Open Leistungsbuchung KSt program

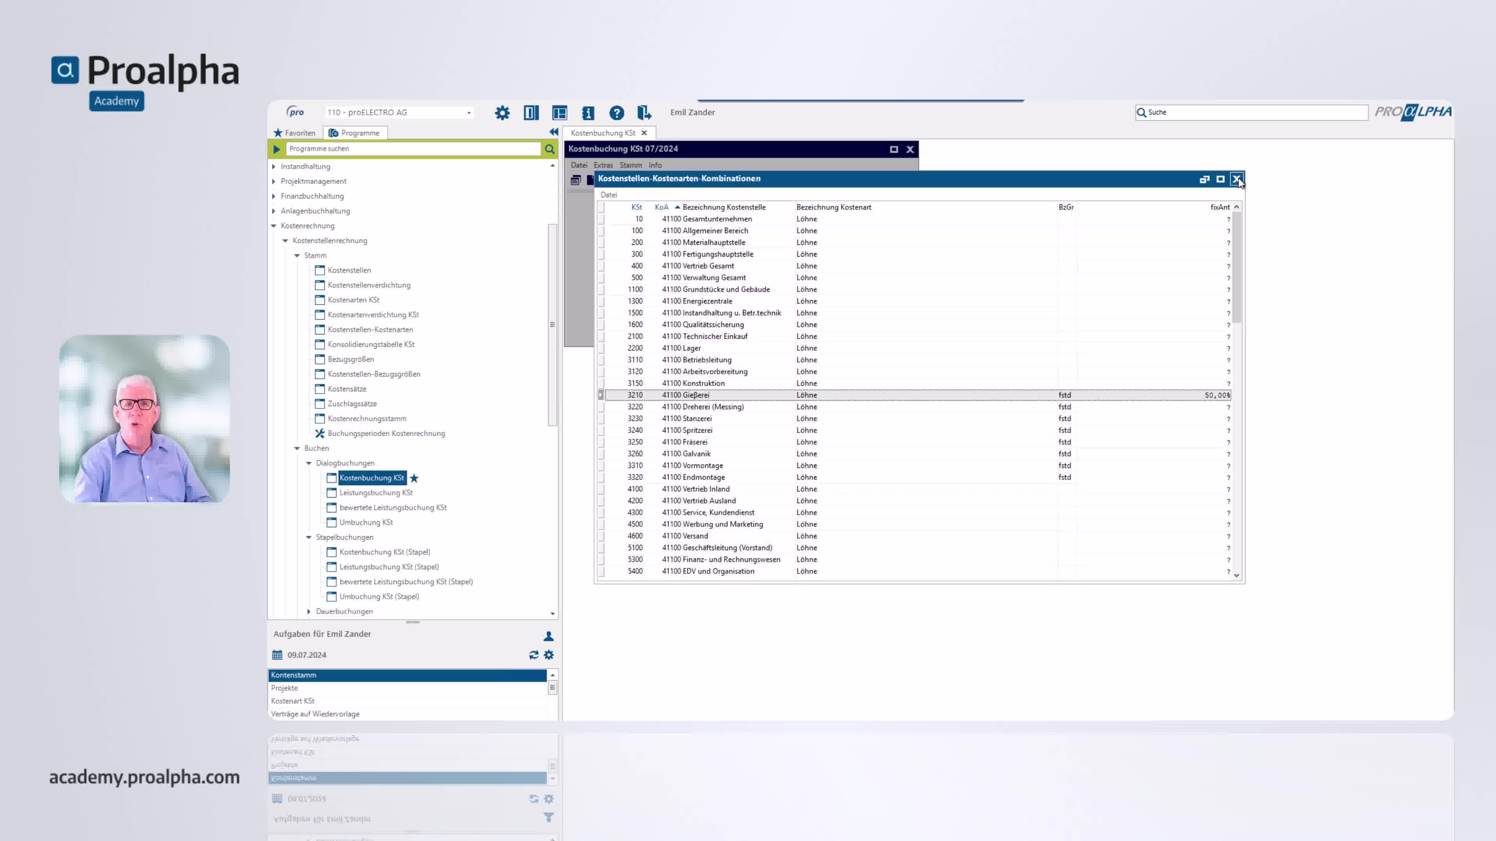[x=376, y=493]
